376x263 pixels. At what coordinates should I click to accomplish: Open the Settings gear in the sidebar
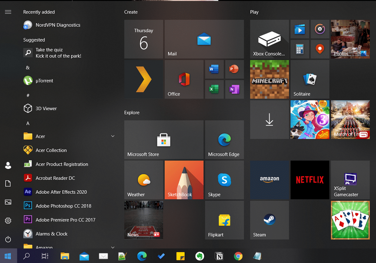click(x=8, y=221)
